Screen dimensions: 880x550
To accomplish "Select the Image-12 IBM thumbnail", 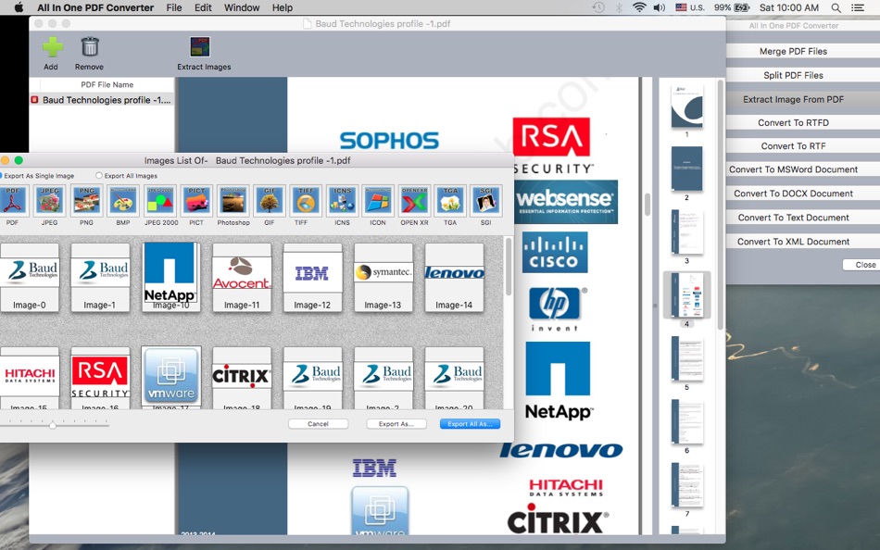I will point(312,277).
